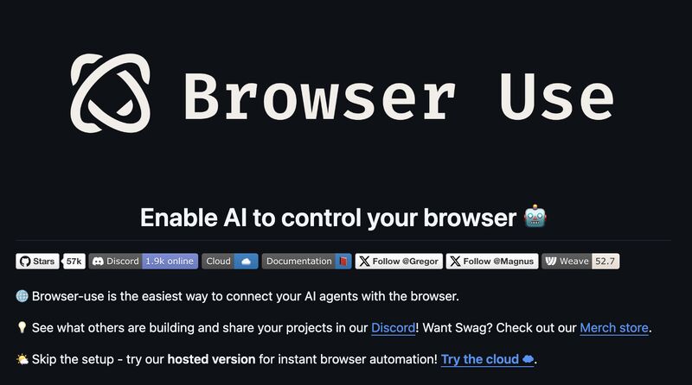This screenshot has height=385, width=692.
Task: Click the red book icon in Documentation badge
Action: click(x=343, y=262)
